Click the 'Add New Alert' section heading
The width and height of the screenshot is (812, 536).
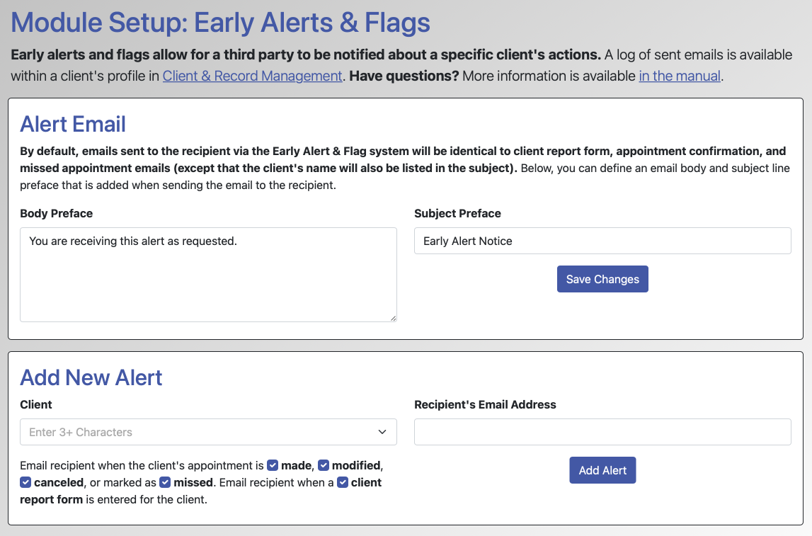91,377
